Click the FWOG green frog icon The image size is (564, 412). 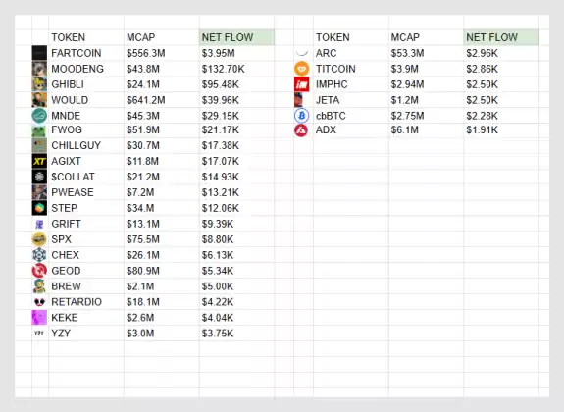point(39,130)
